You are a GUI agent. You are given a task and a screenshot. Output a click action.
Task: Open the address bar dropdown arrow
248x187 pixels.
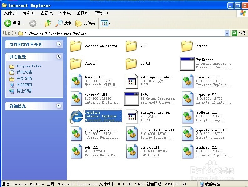click(227, 33)
